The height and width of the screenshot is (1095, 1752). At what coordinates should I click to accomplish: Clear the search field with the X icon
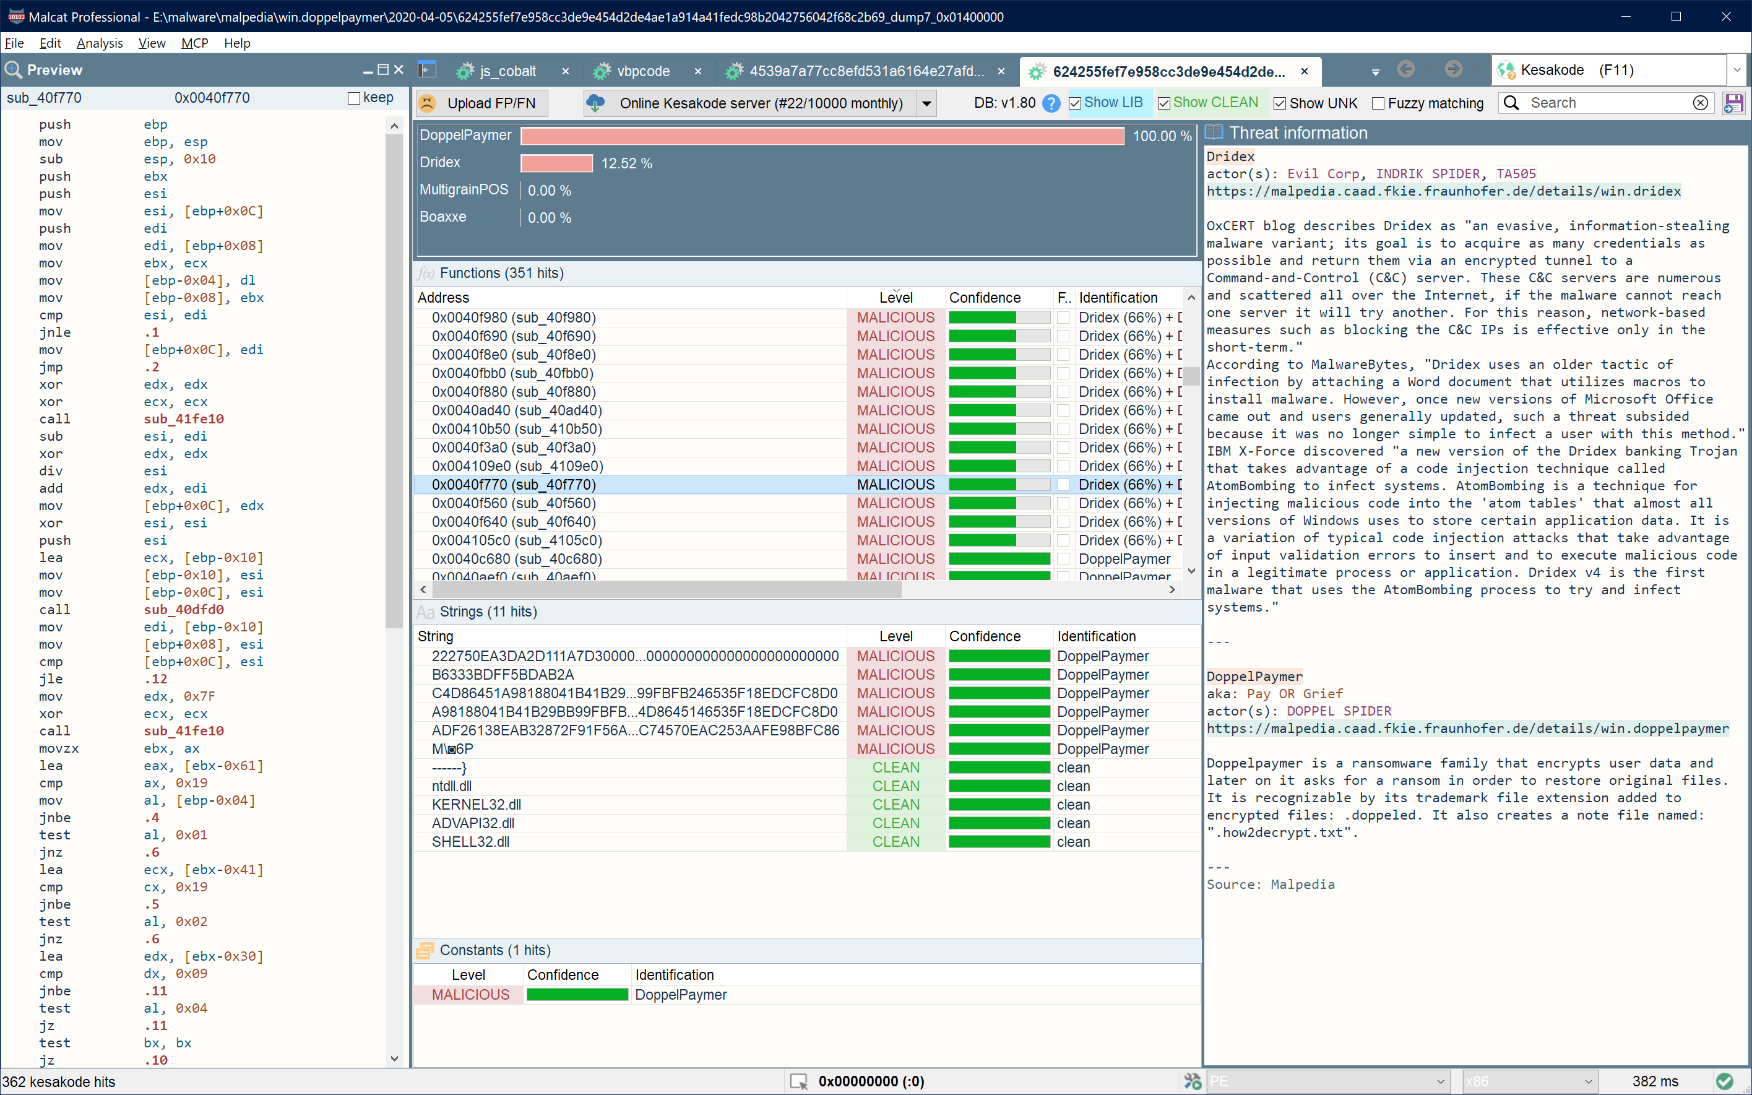[x=1700, y=103]
